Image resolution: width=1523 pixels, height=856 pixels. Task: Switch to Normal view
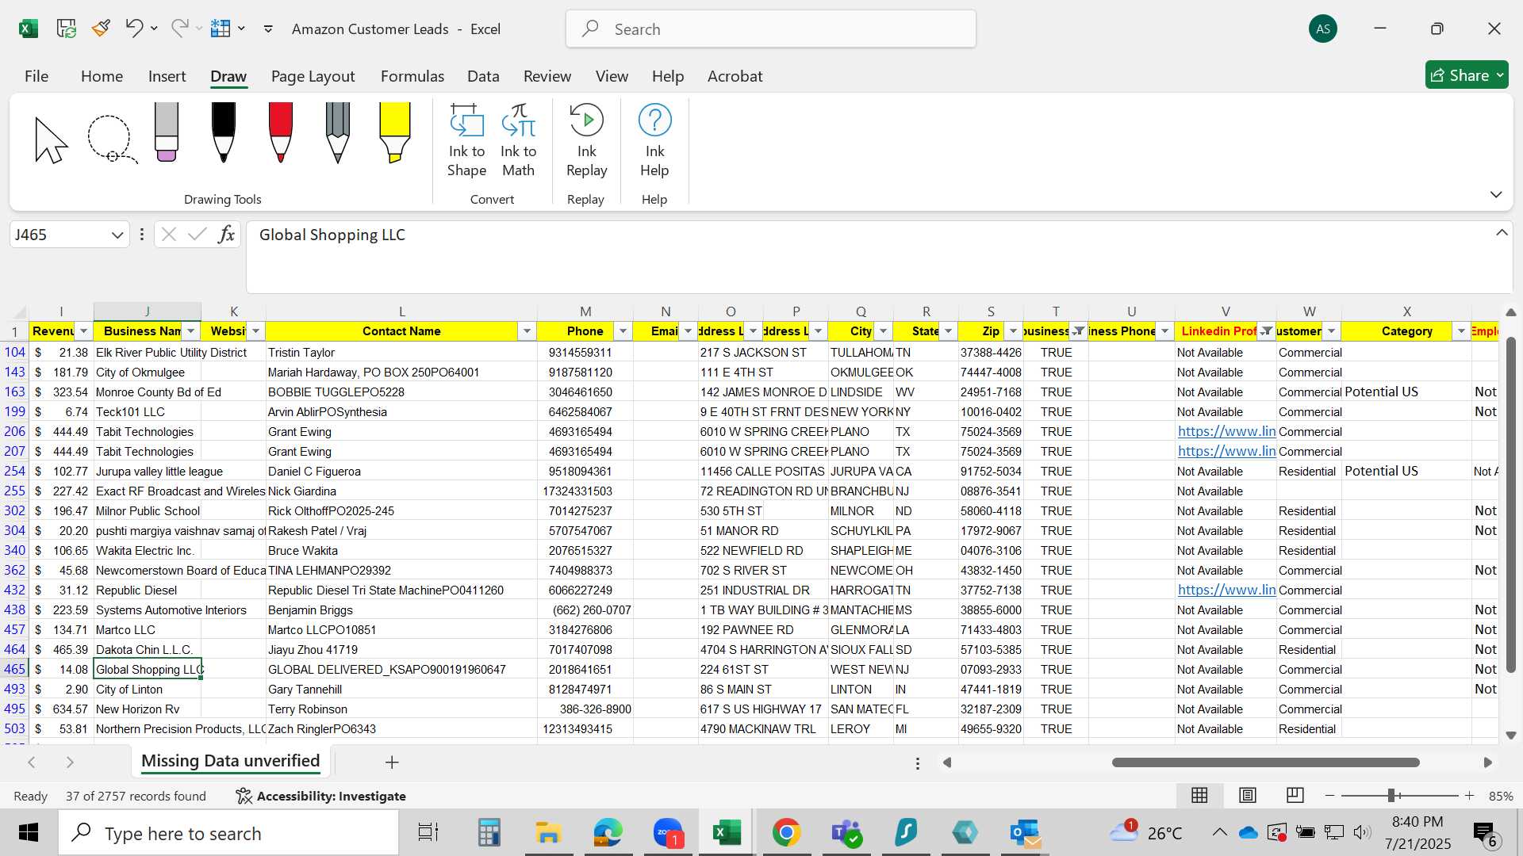coord(1199,795)
